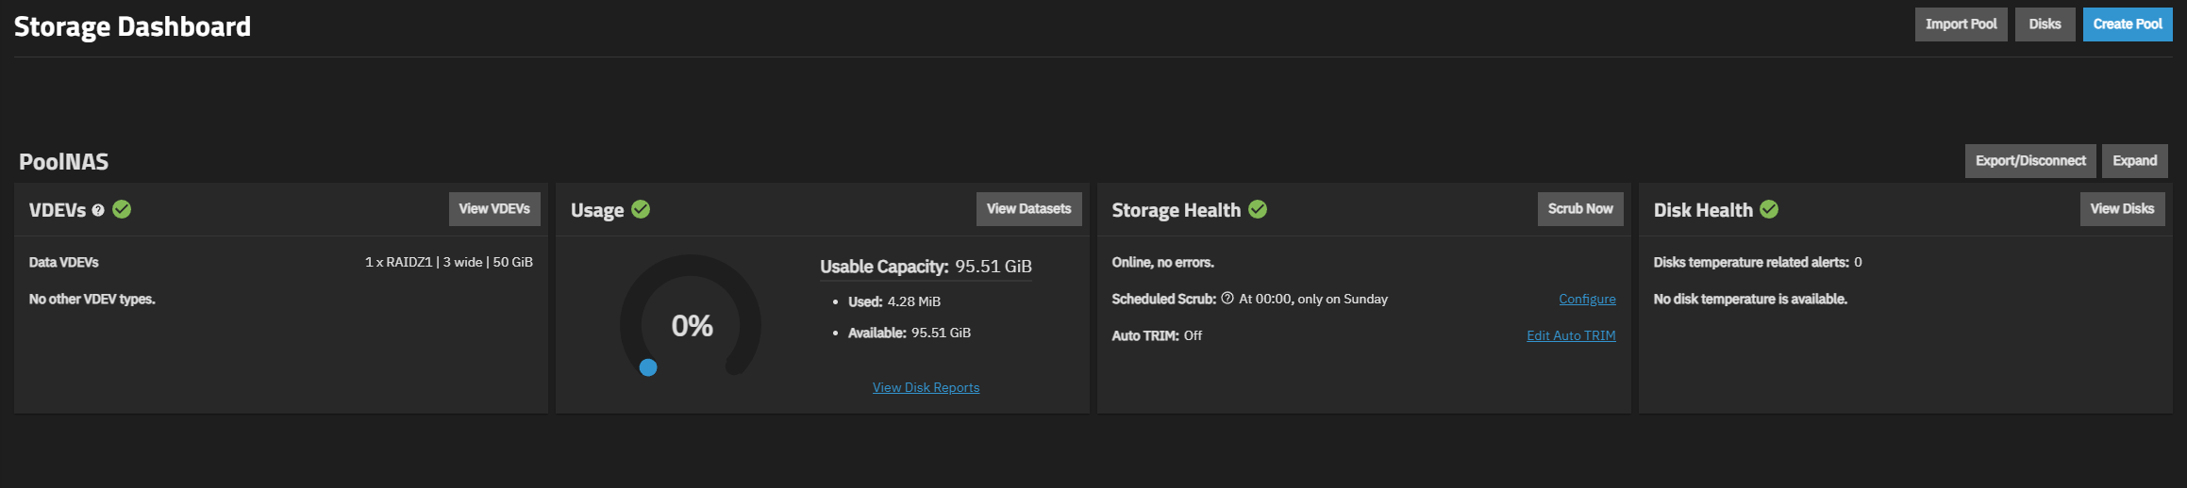Open View Datasets
2187x488 pixels.
(x=1028, y=209)
